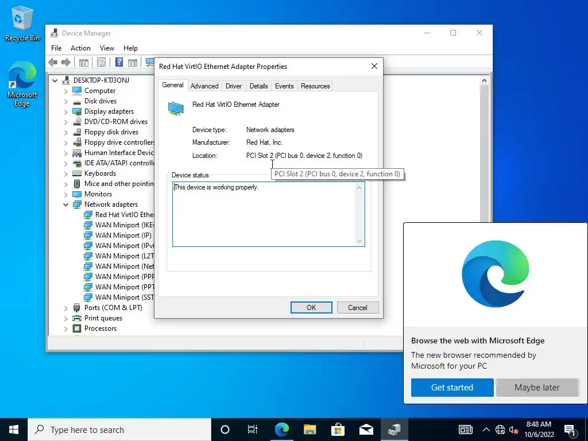
Task: Switch to the Resources tab
Action: click(x=315, y=86)
